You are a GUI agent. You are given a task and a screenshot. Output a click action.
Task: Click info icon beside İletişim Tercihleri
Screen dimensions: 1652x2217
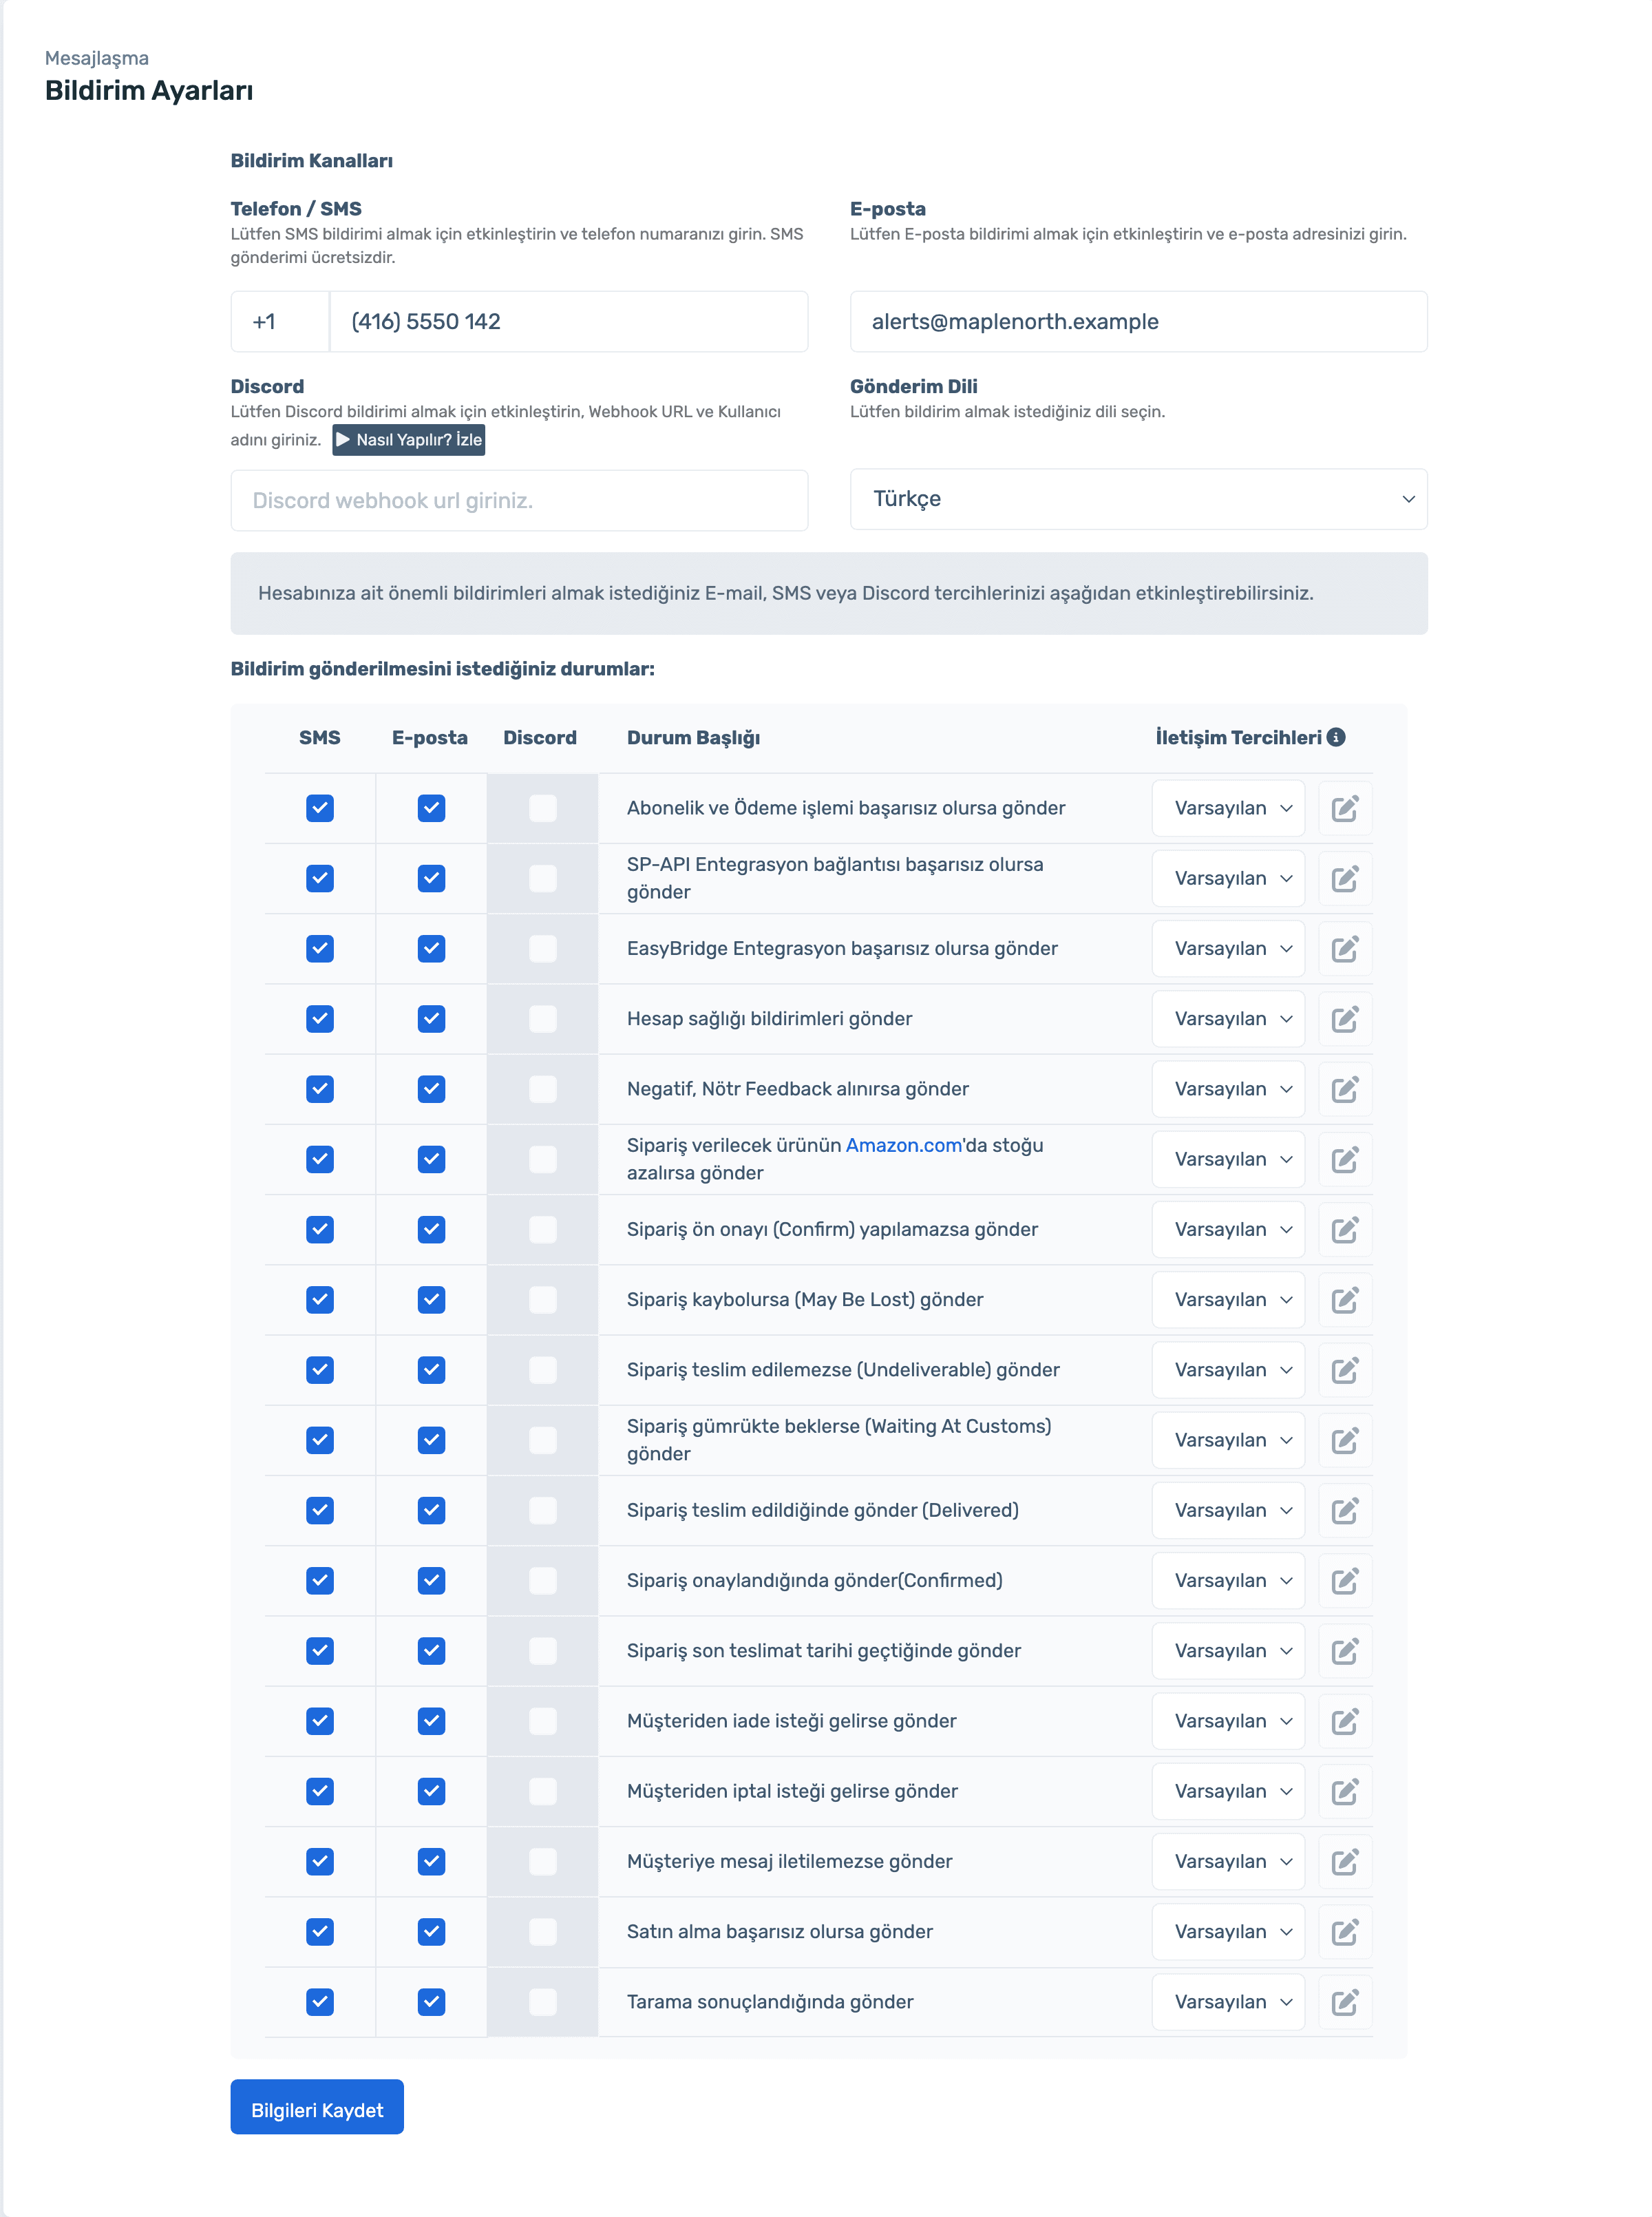1336,737
